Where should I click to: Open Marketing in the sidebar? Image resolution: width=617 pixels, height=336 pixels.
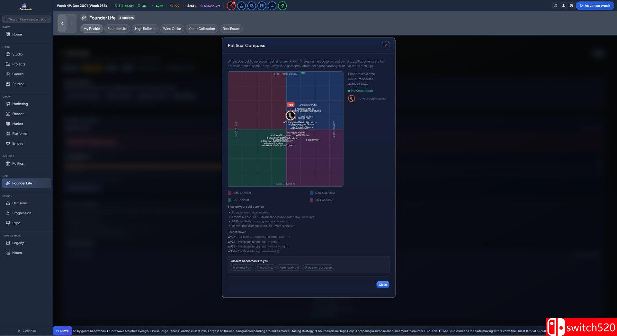click(x=26, y=104)
